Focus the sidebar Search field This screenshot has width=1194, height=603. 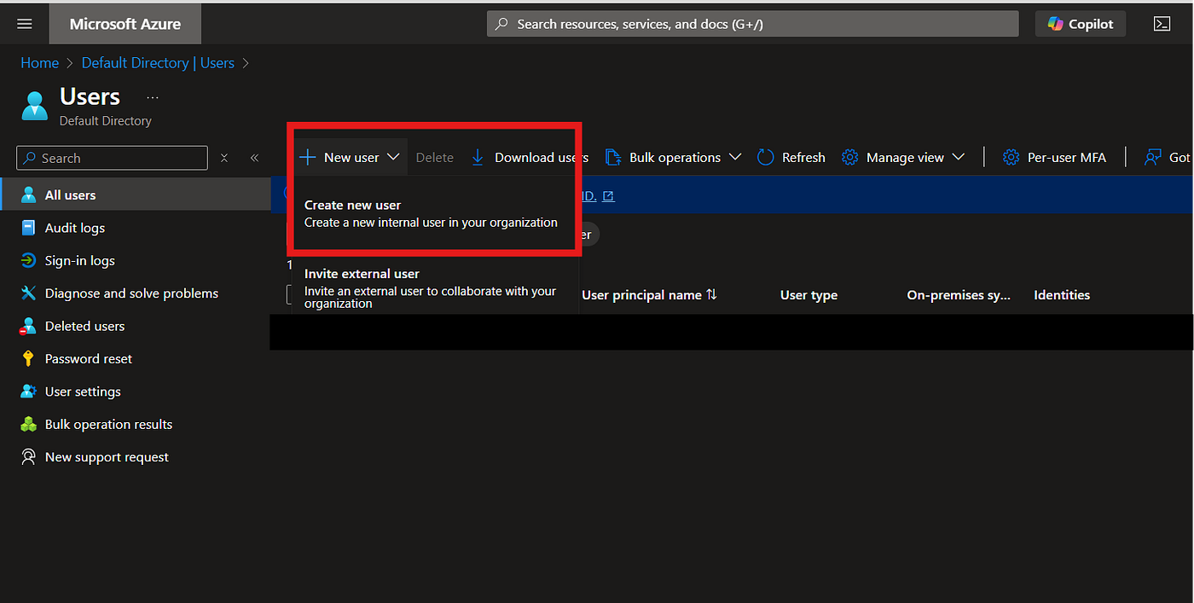(112, 158)
